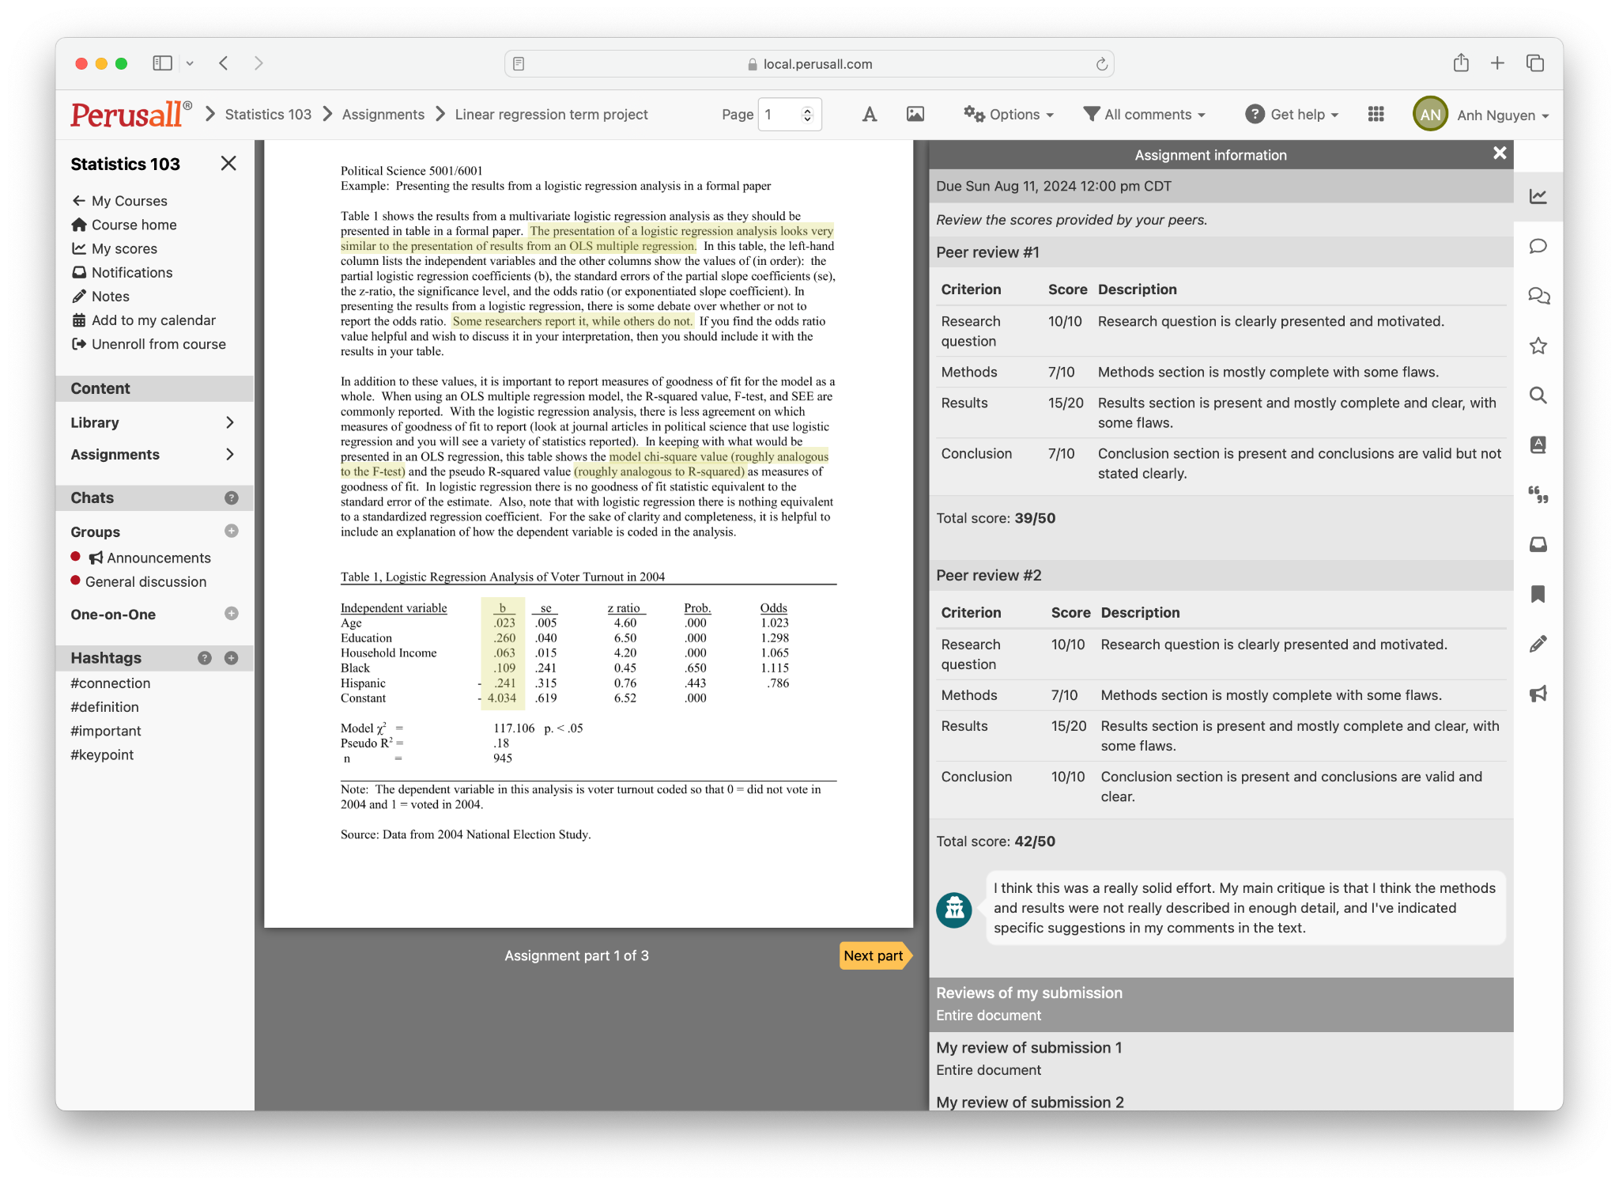Screen dimensions: 1619x1184
Task: Select the pencil annotation icon
Action: (1538, 644)
